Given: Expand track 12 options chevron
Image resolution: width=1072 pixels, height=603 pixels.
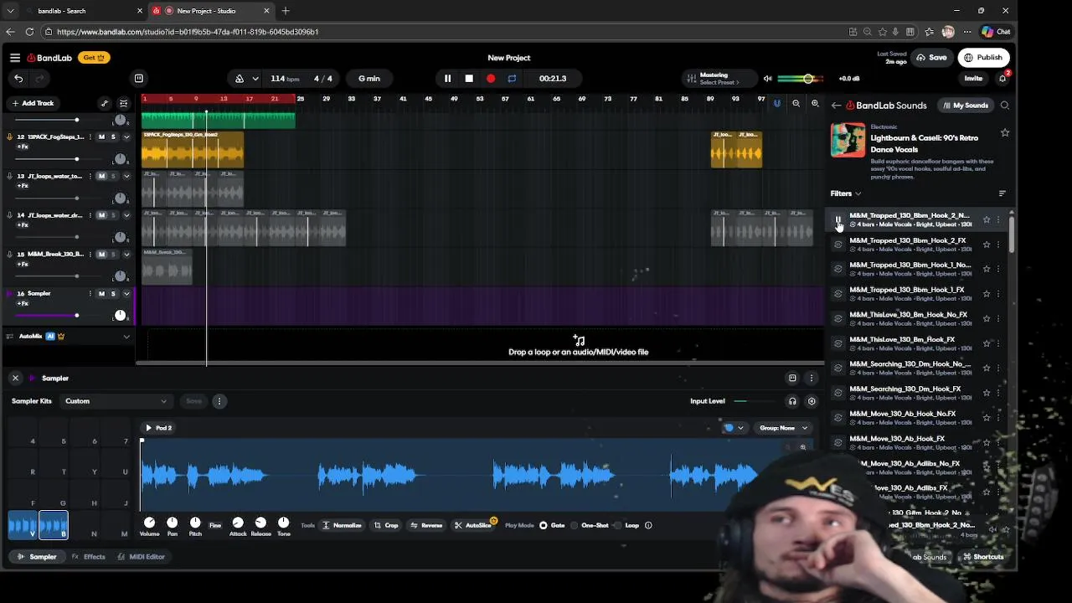Looking at the screenshot, I should (x=126, y=137).
